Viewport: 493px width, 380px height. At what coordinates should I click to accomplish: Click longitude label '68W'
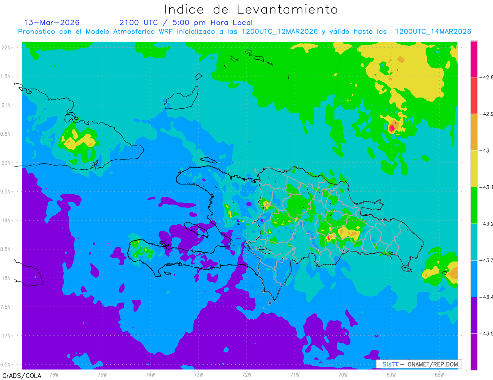[439, 374]
